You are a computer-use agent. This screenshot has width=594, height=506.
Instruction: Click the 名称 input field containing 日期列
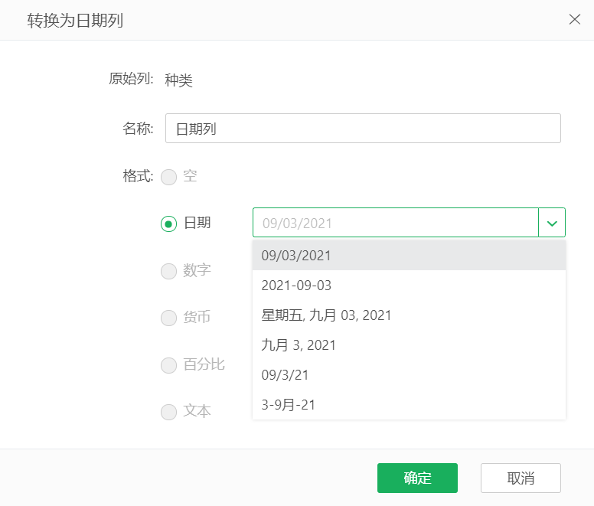pyautogui.click(x=363, y=129)
